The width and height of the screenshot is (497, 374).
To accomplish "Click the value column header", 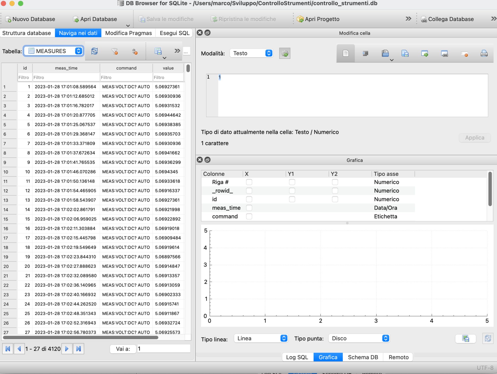I will click(x=168, y=68).
